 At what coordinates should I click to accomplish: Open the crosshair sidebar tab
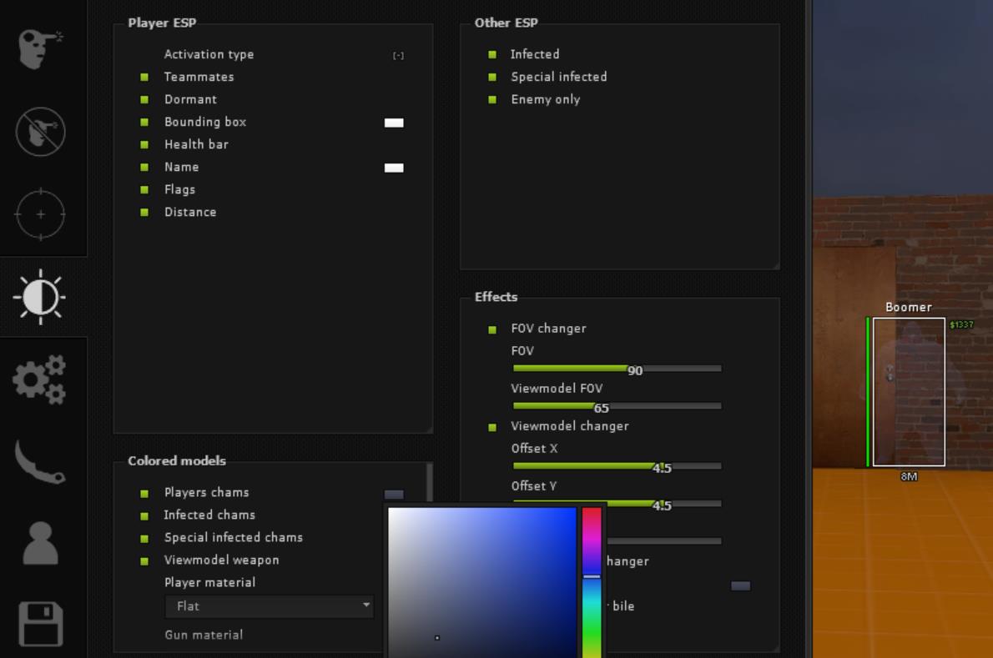point(40,214)
